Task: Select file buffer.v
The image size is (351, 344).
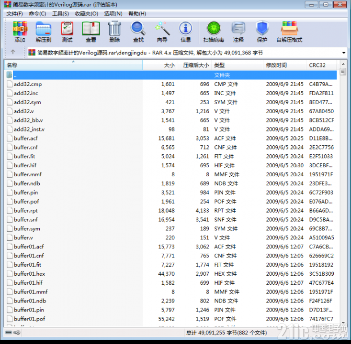Action: [170, 237]
